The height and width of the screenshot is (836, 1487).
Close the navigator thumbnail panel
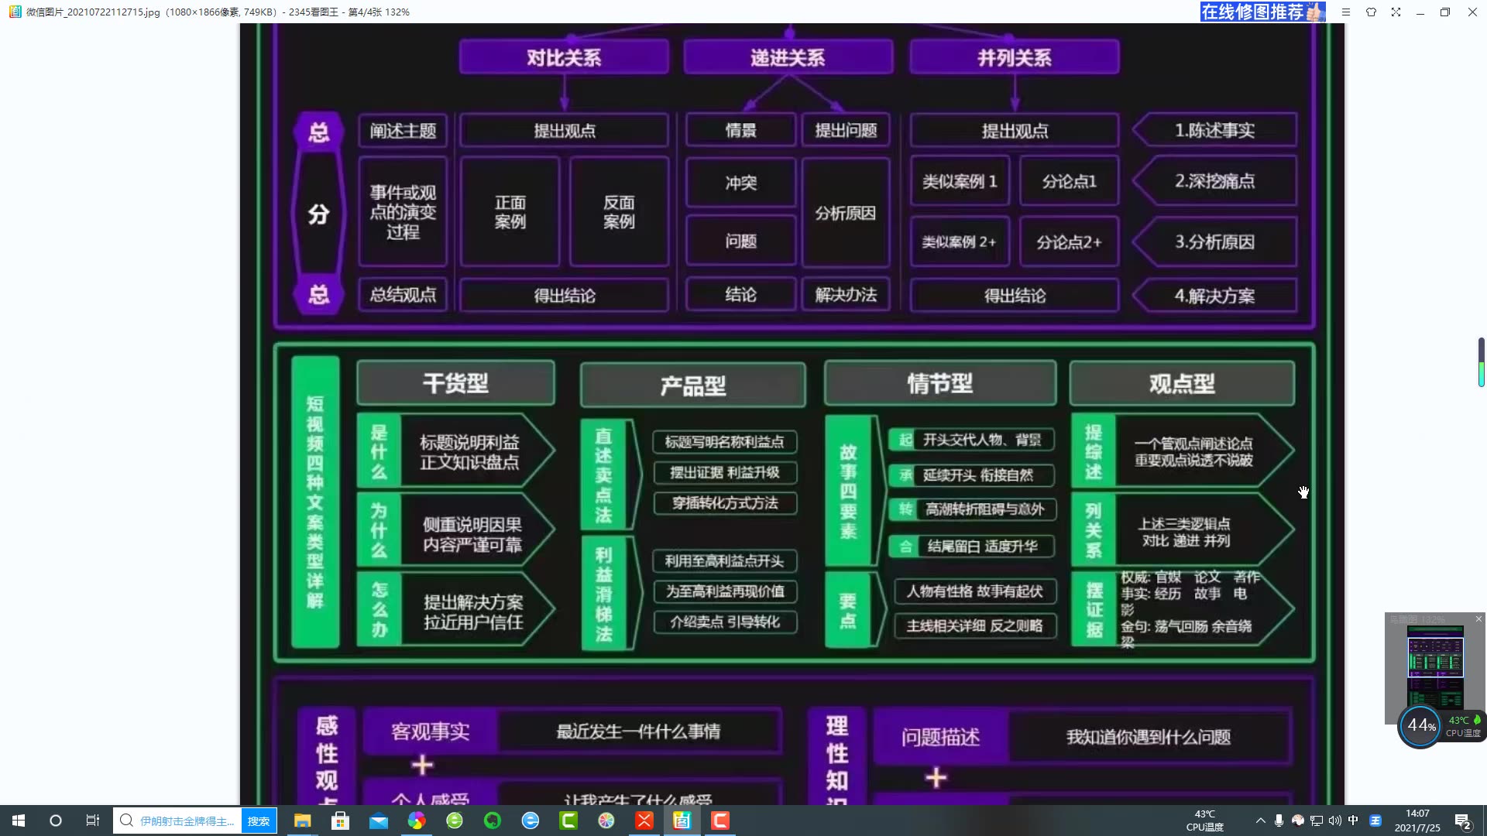coord(1478,619)
